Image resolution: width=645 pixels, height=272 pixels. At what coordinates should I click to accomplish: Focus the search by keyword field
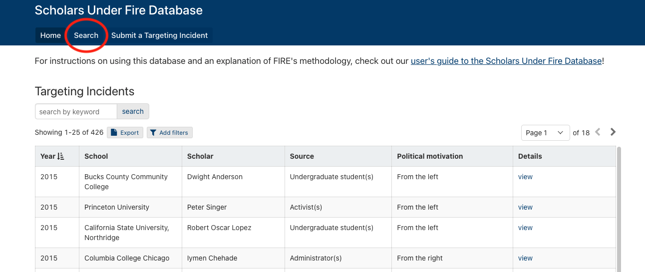click(76, 112)
